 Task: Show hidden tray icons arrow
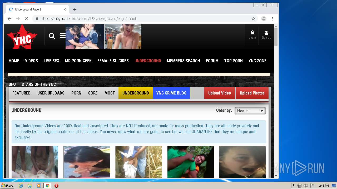tap(294, 186)
